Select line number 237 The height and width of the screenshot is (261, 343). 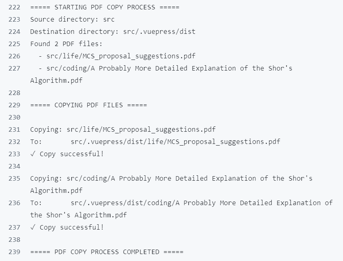[x=14, y=228]
